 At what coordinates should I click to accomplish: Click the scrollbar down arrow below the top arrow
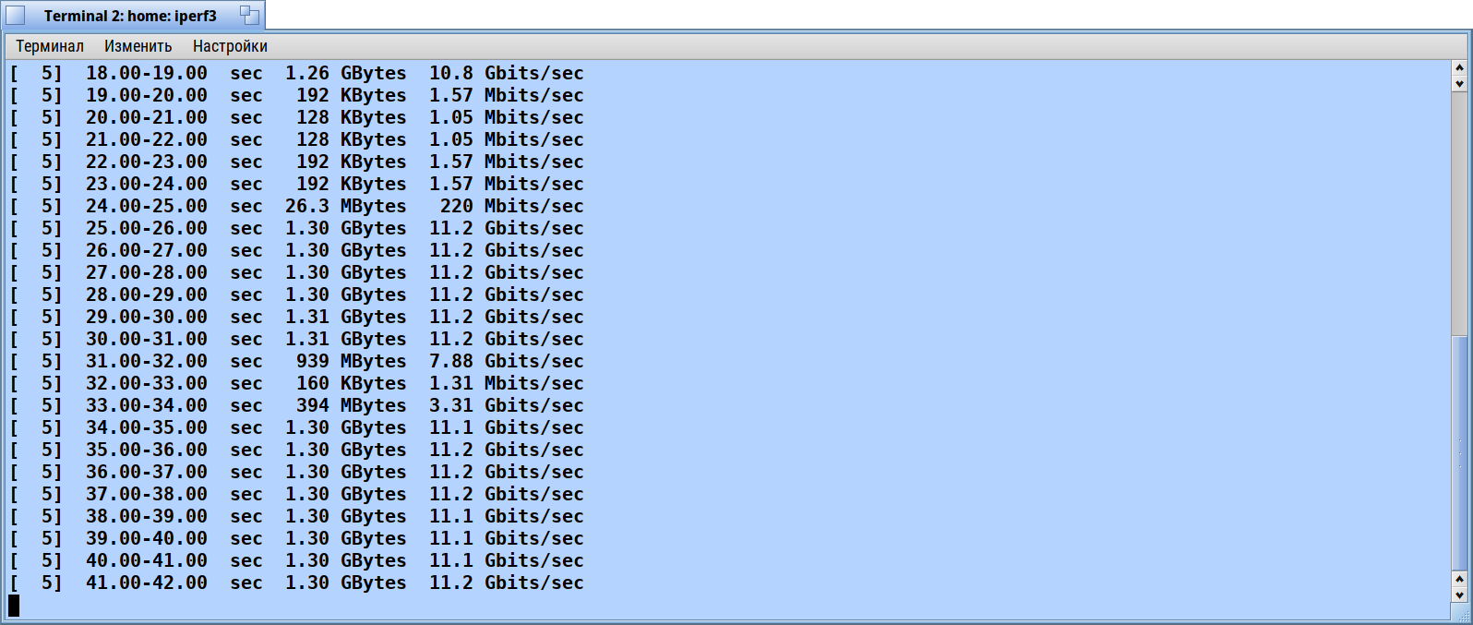click(1459, 83)
